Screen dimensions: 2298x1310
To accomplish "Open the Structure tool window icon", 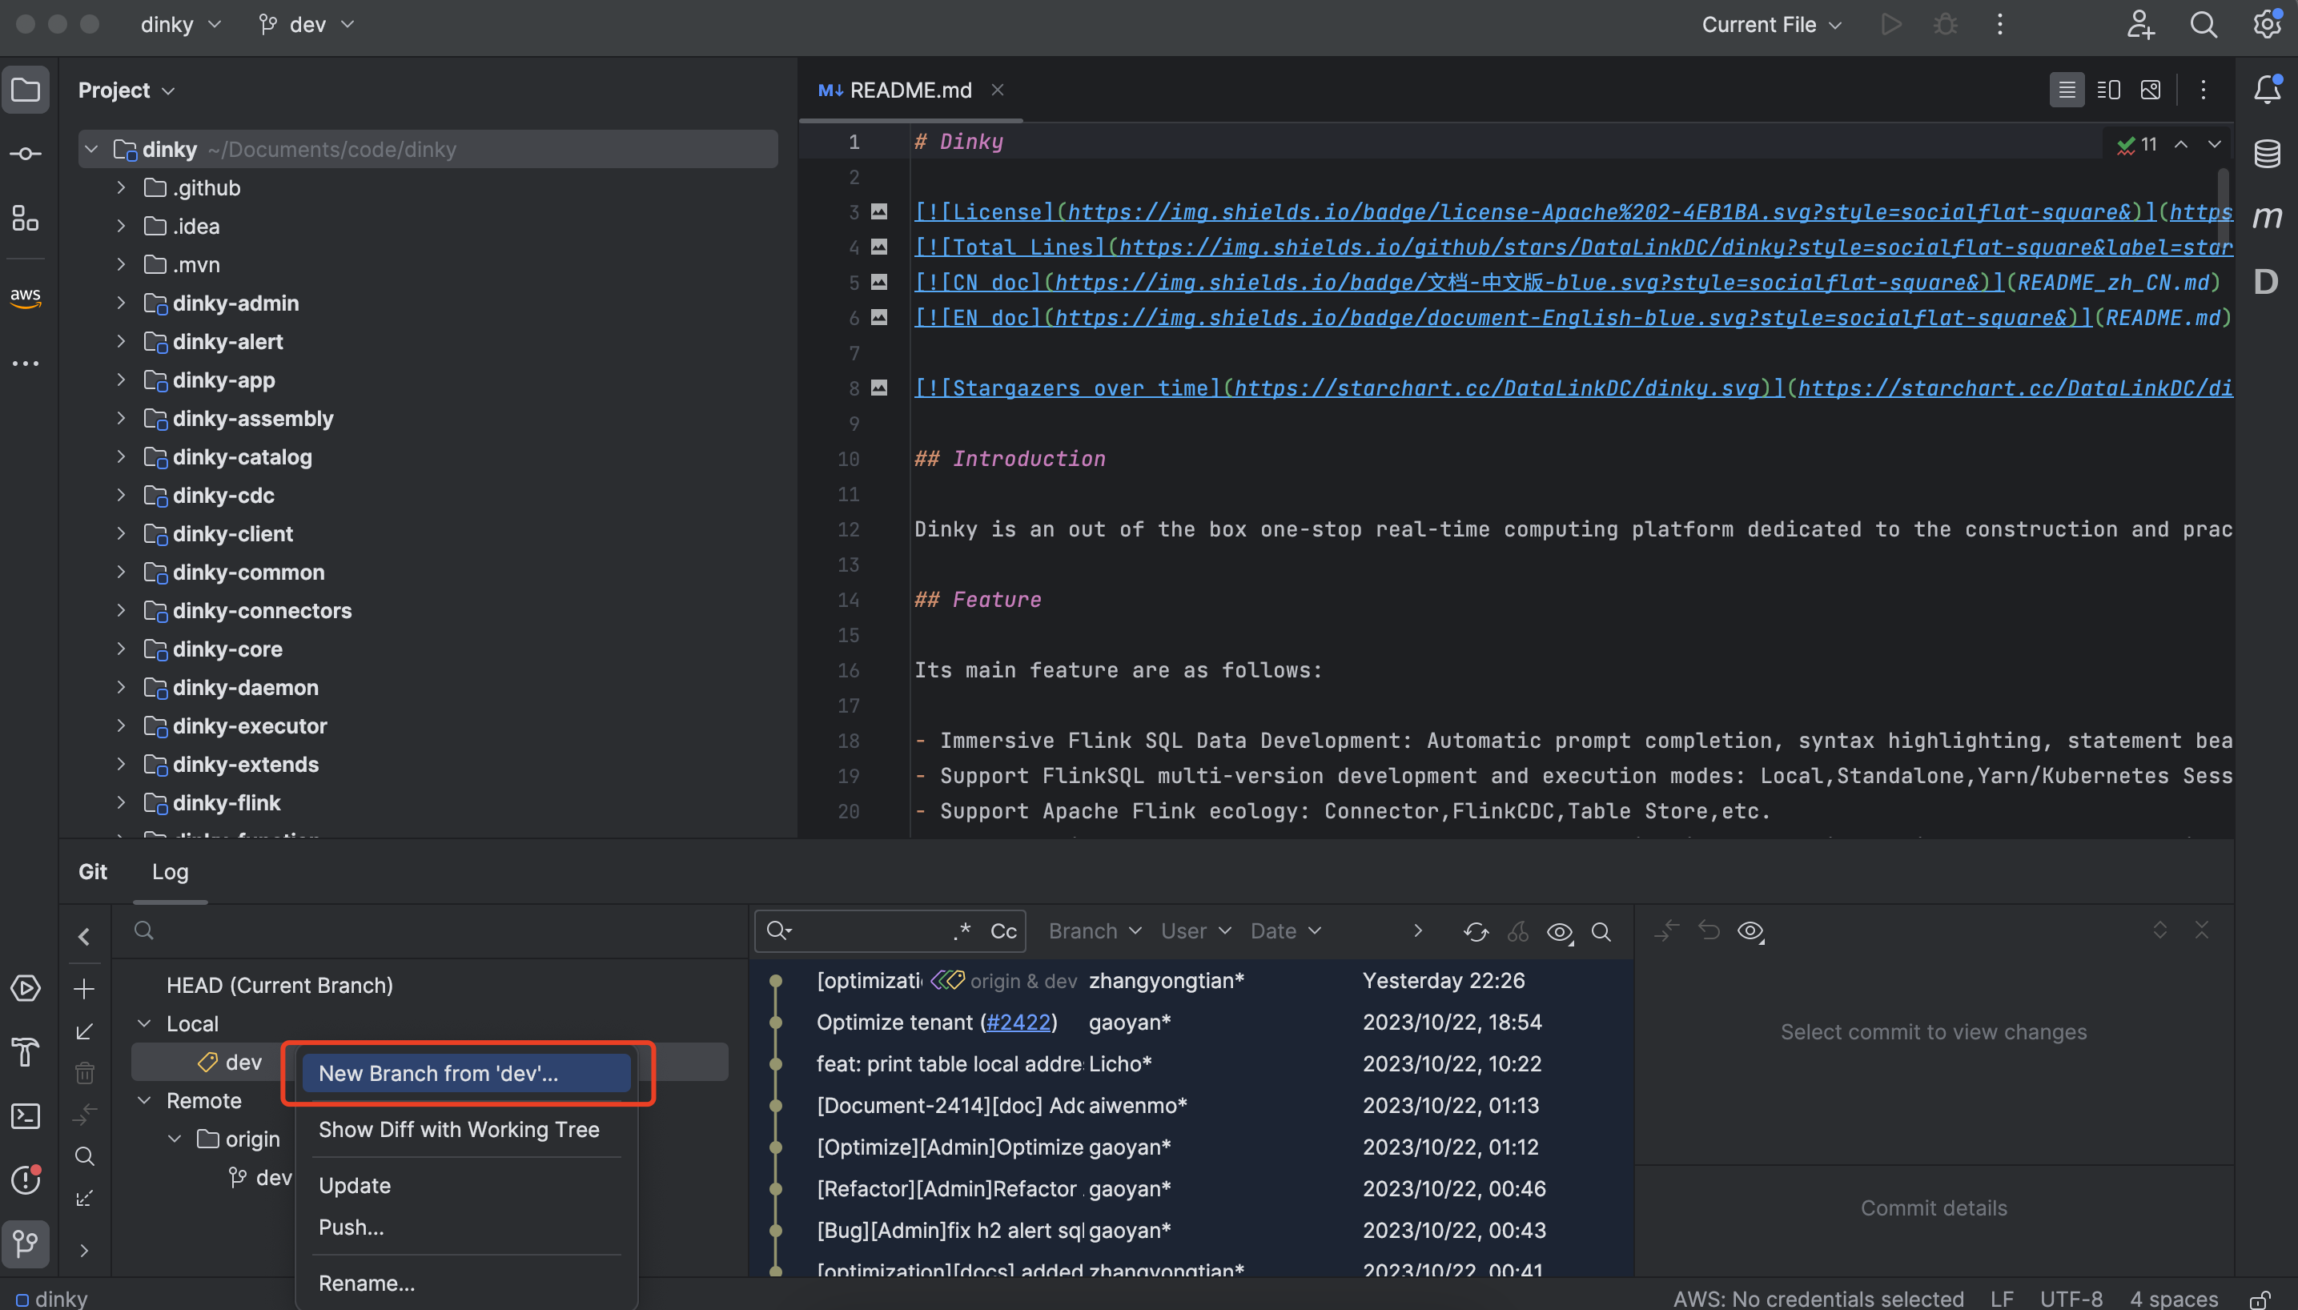I will point(25,219).
